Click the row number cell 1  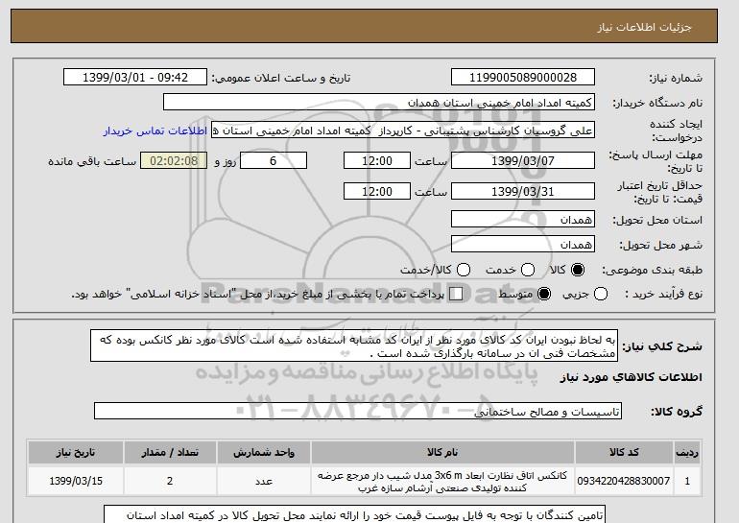tap(687, 481)
